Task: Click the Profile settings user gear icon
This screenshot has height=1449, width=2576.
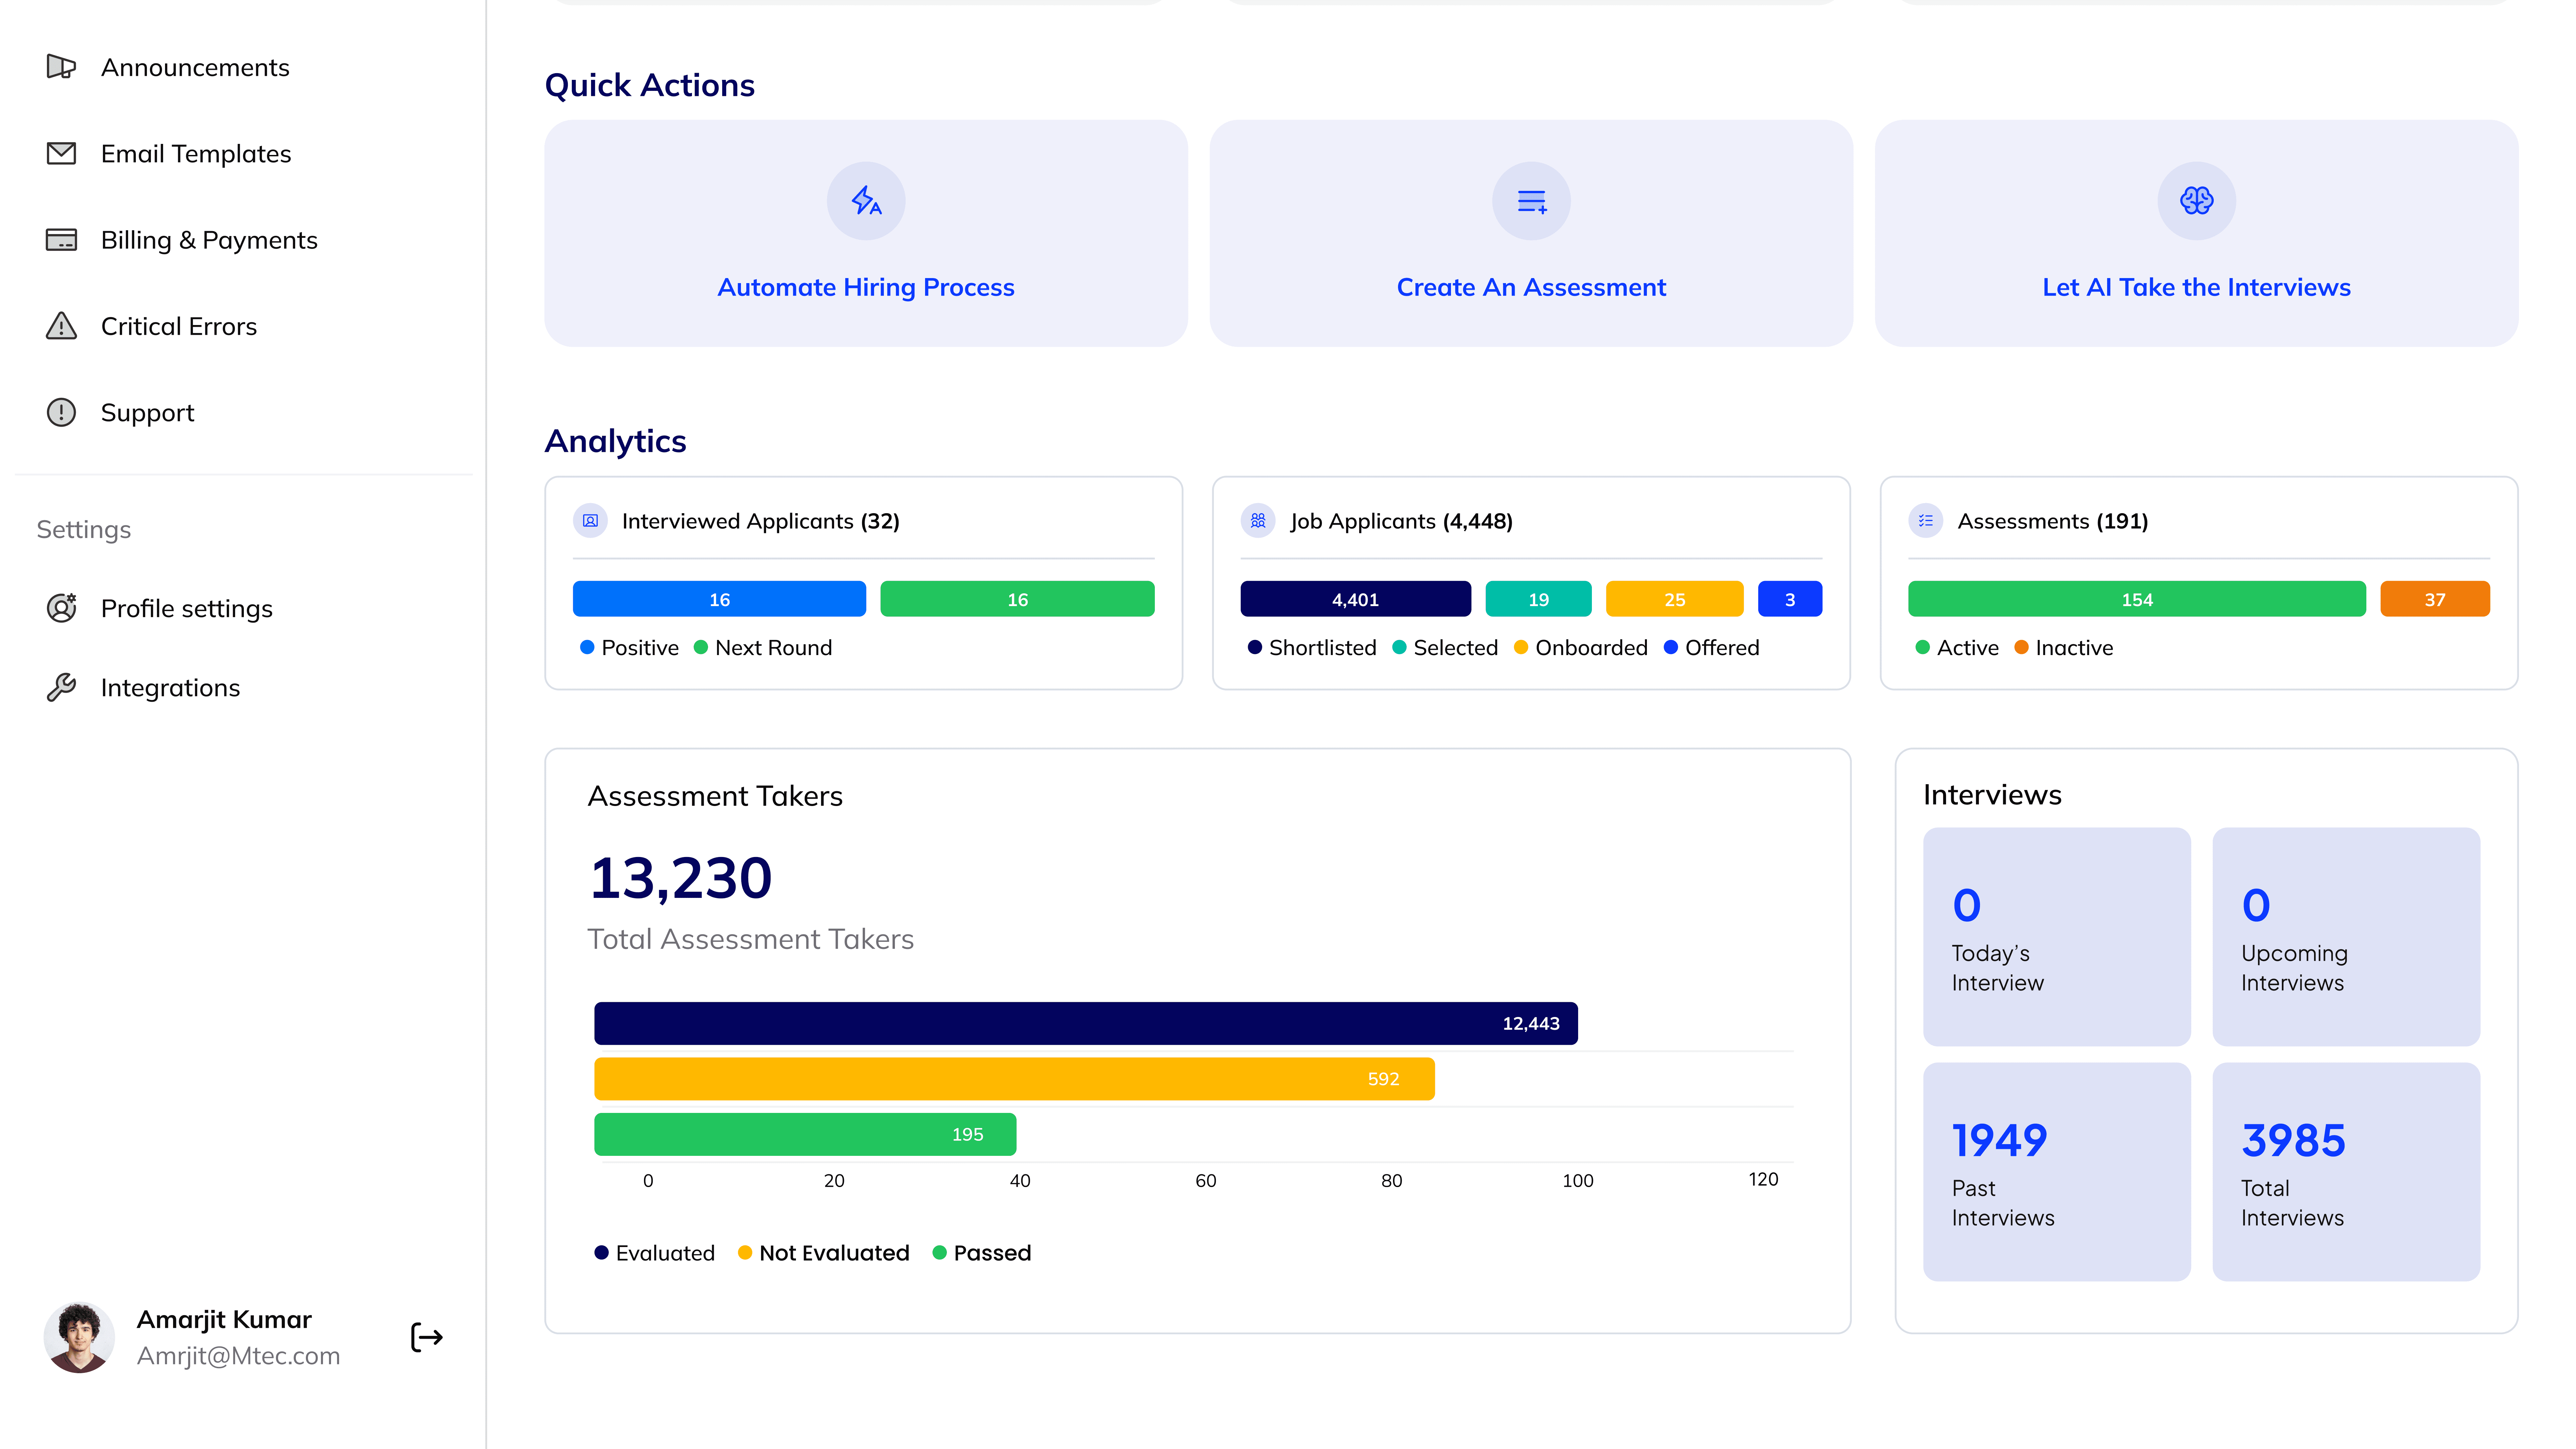Action: [61, 608]
